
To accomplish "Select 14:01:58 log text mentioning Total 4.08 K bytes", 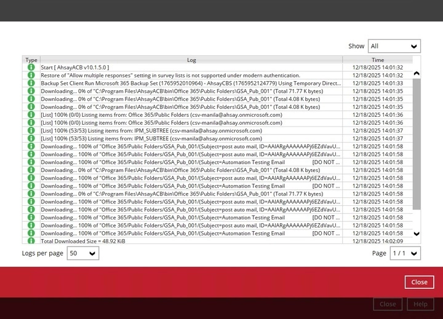I will tap(180, 170).
